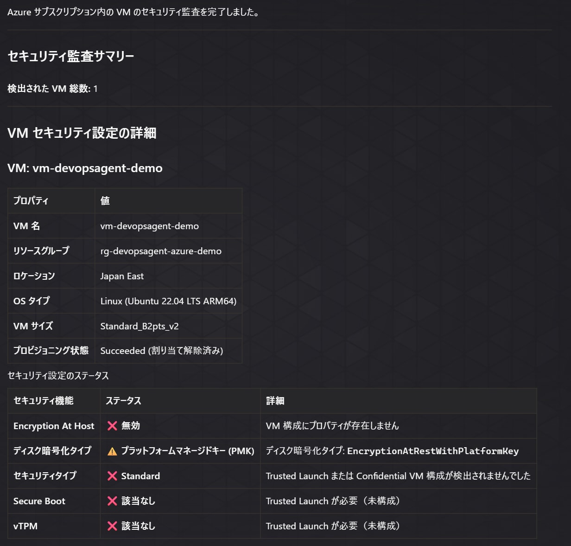Click the セキュリティ機能 column header

[x=54, y=401]
